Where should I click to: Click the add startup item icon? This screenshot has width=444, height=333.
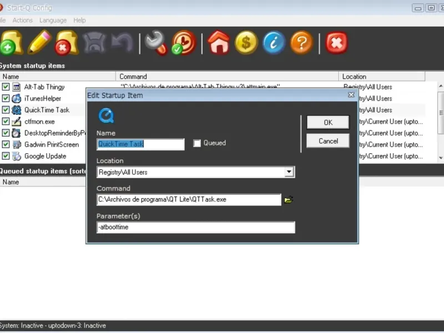point(11,43)
